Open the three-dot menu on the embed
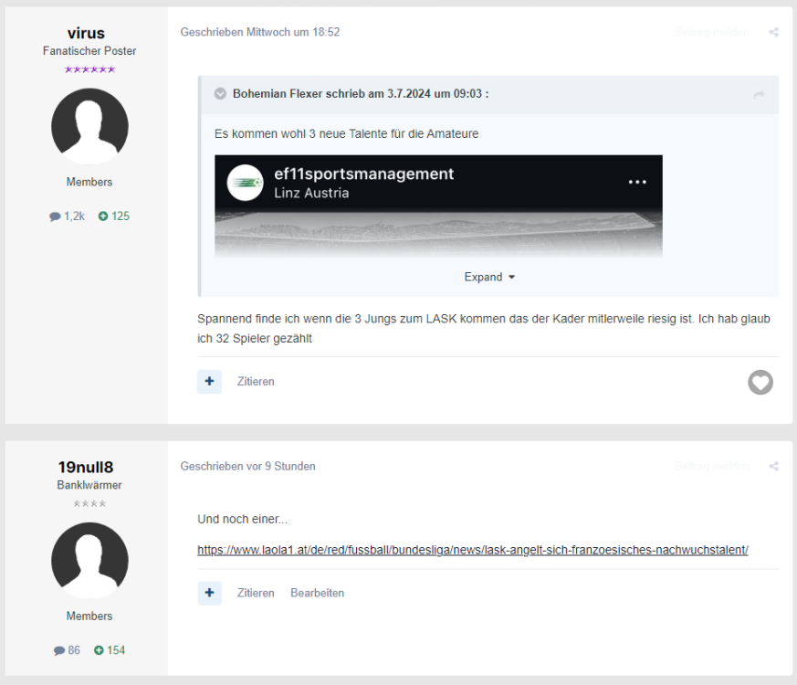This screenshot has width=797, height=685. tap(637, 183)
